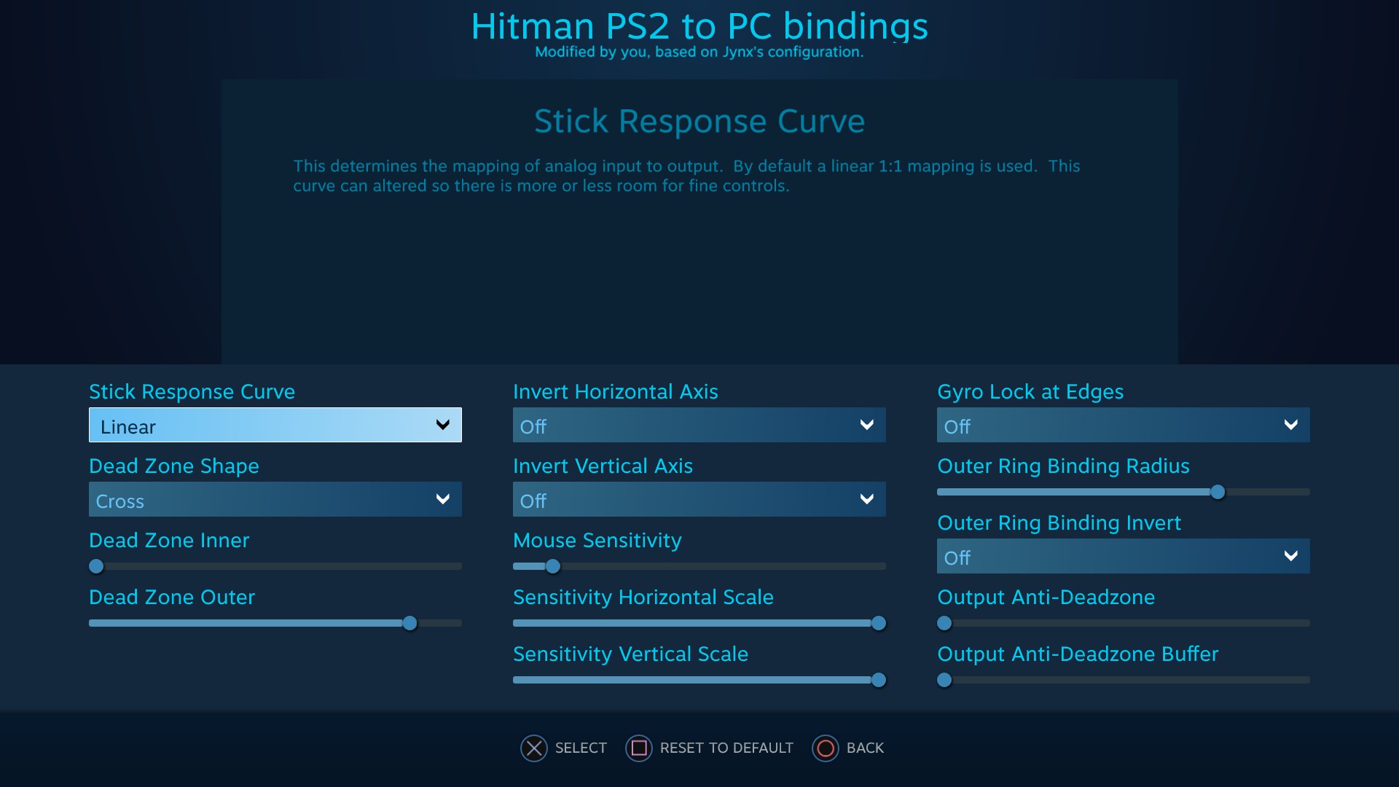Click chevron arrow of Outer Ring Binding Invert
Image resolution: width=1399 pixels, height=787 pixels.
pos(1290,556)
